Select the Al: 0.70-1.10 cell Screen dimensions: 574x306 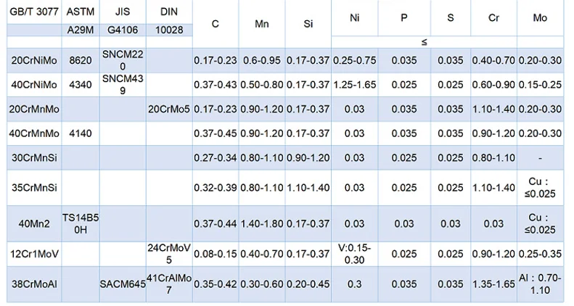coord(540,284)
